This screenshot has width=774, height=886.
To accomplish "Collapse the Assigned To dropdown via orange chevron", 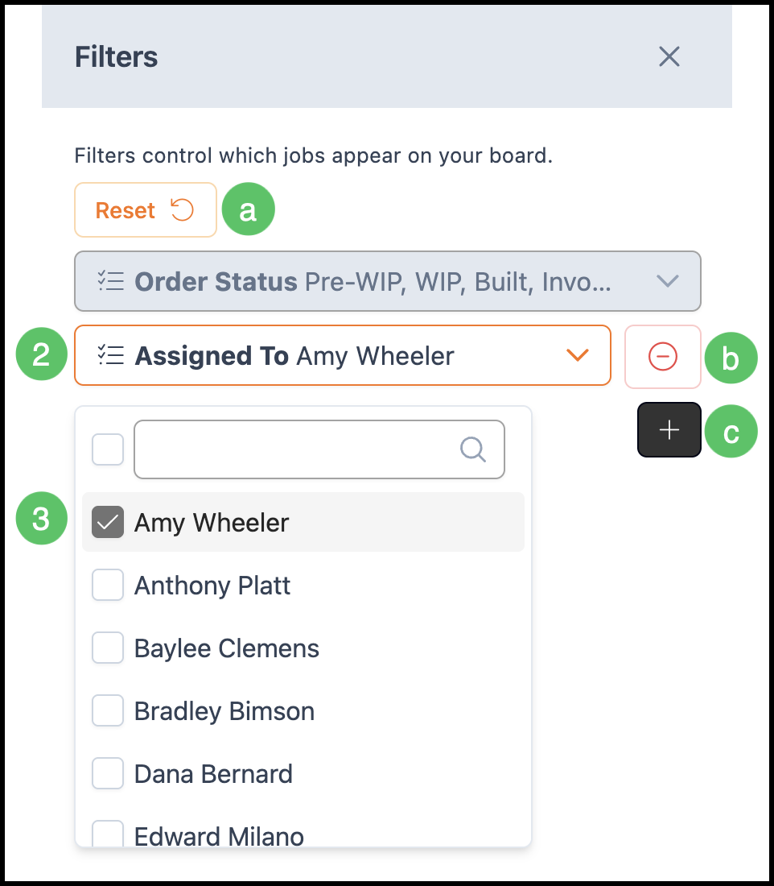I will 578,355.
